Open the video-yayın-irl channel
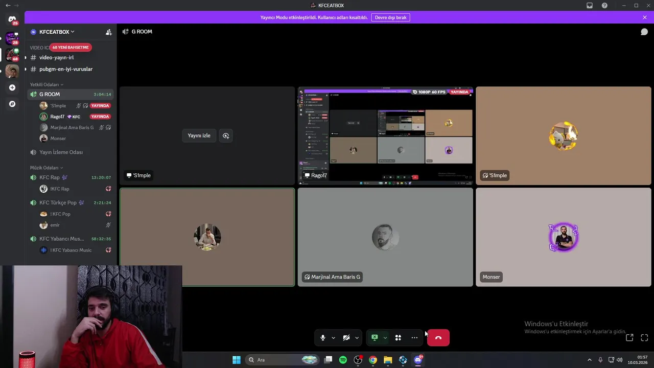This screenshot has width=654, height=368. 56,58
